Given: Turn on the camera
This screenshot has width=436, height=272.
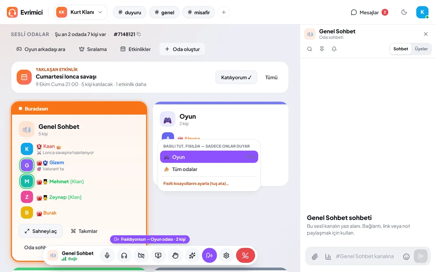Looking at the screenshot, I should pos(141,255).
